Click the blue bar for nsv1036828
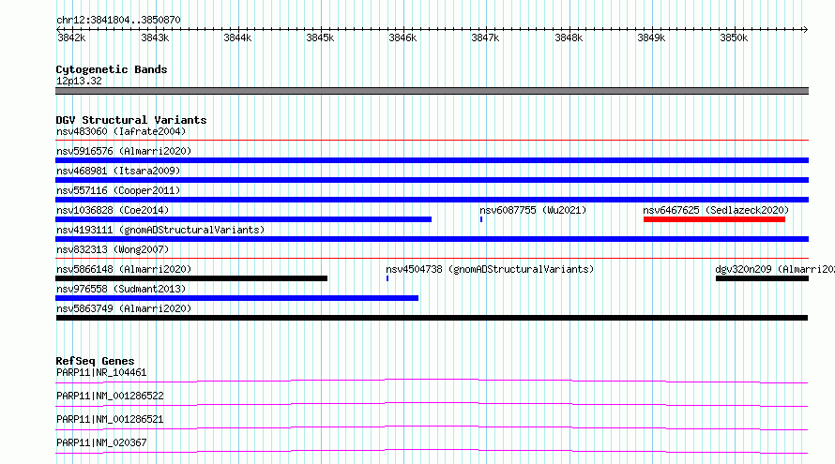The width and height of the screenshot is (835, 464). (x=243, y=219)
